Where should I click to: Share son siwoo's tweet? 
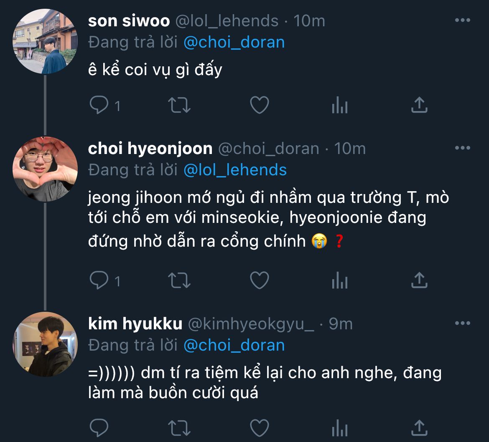[x=419, y=106]
